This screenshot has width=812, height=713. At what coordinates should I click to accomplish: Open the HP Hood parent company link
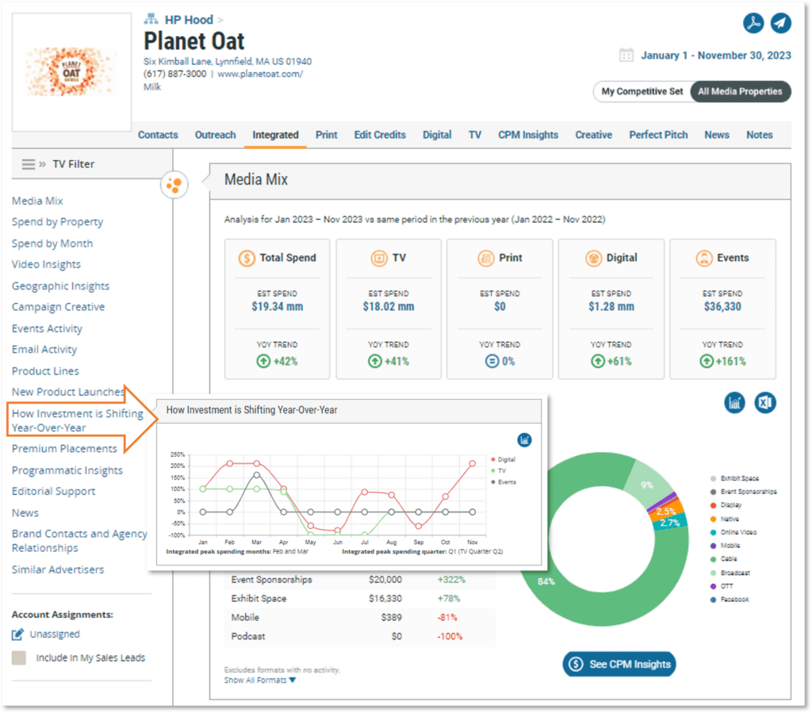coord(189,20)
